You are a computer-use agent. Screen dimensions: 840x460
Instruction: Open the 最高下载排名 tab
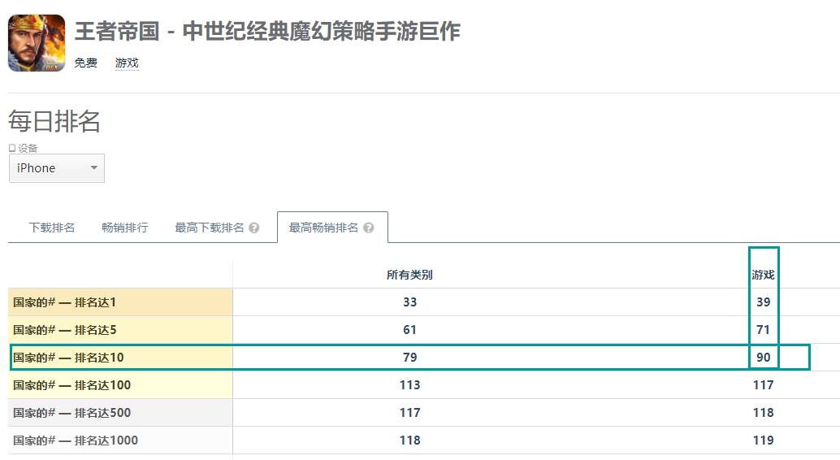pos(210,228)
